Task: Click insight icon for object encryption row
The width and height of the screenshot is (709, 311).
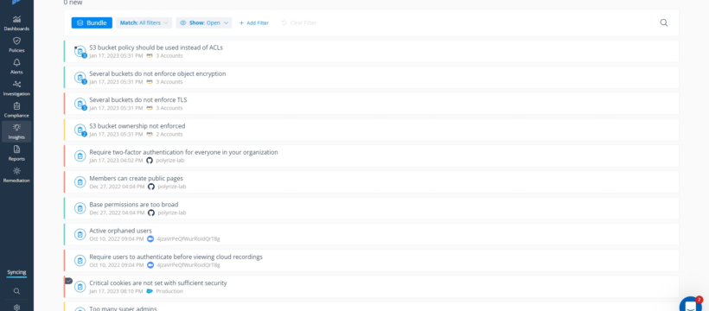Action: coord(80,78)
